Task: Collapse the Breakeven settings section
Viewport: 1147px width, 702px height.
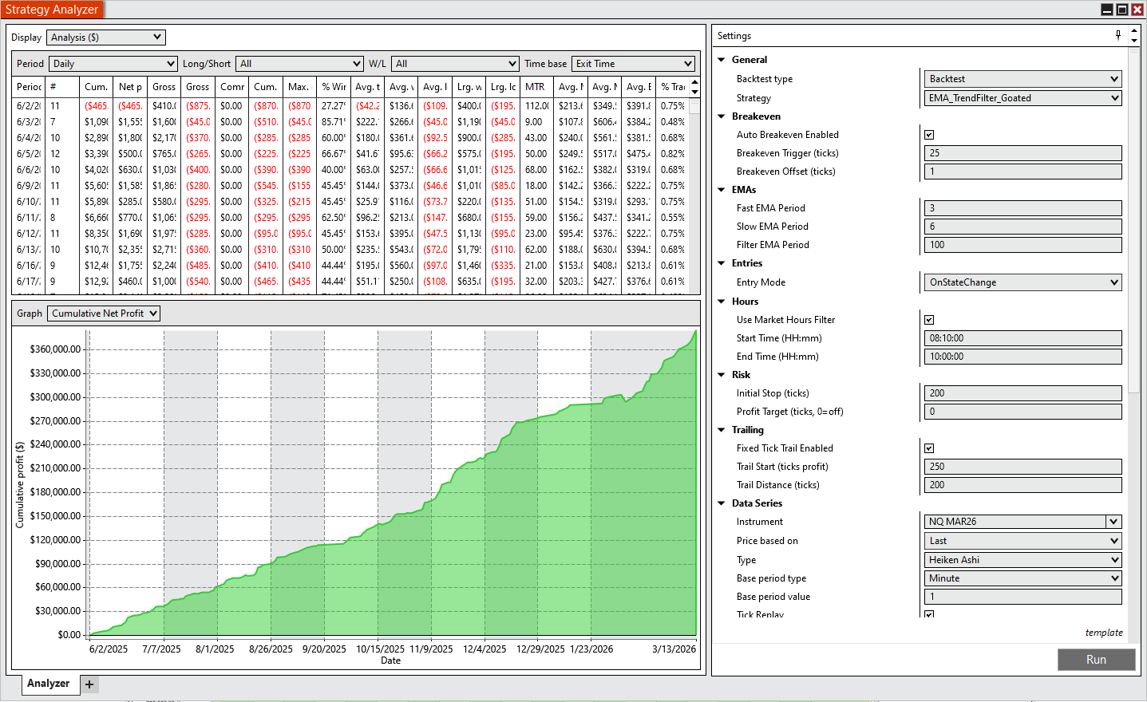Action: (722, 116)
